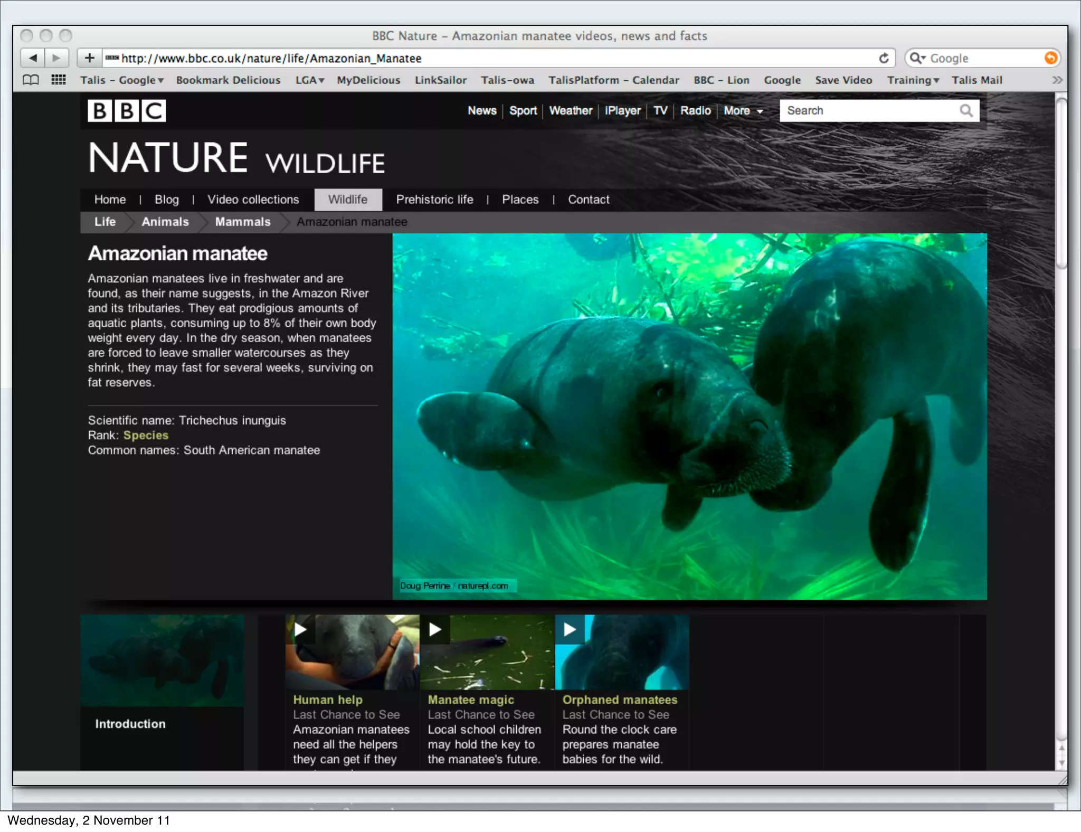1081x832 pixels.
Task: Click the BBC search magnifier icon
Action: coord(966,111)
